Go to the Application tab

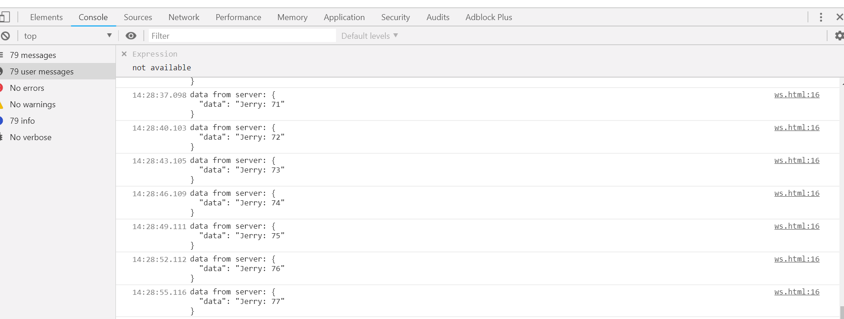(344, 17)
